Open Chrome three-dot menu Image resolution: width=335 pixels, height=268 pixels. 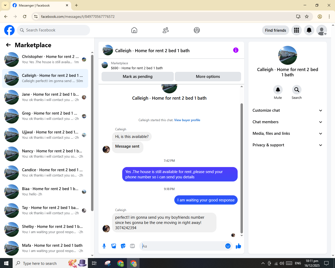pyautogui.click(x=329, y=17)
